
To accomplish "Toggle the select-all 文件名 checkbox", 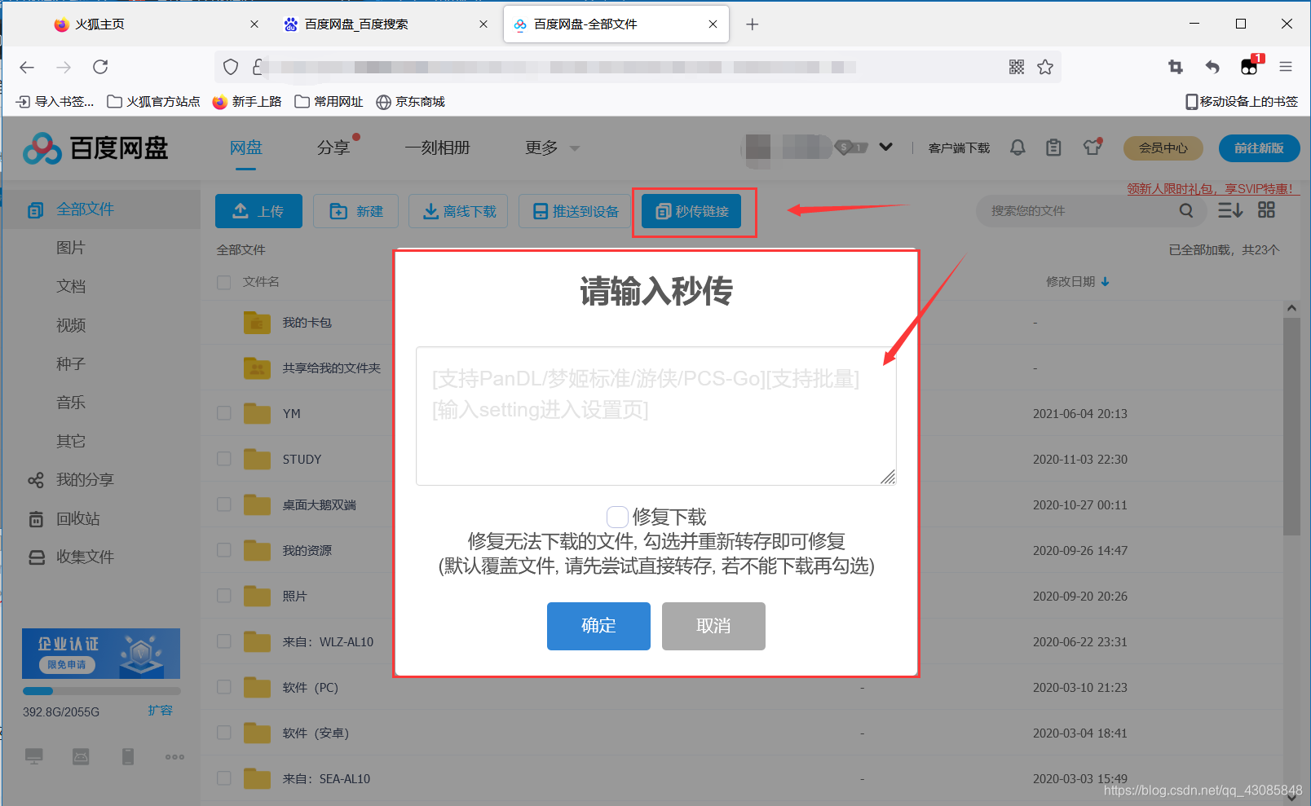I will tap(223, 282).
